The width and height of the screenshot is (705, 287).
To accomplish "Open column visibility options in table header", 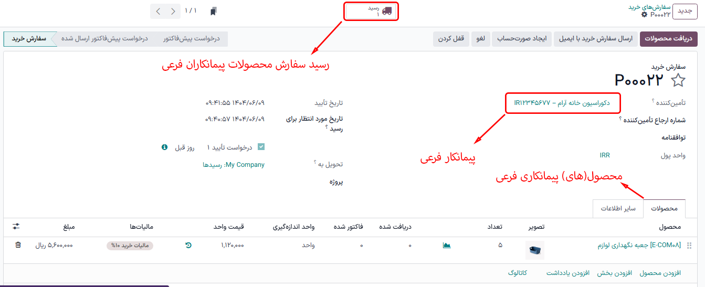I will (16, 227).
